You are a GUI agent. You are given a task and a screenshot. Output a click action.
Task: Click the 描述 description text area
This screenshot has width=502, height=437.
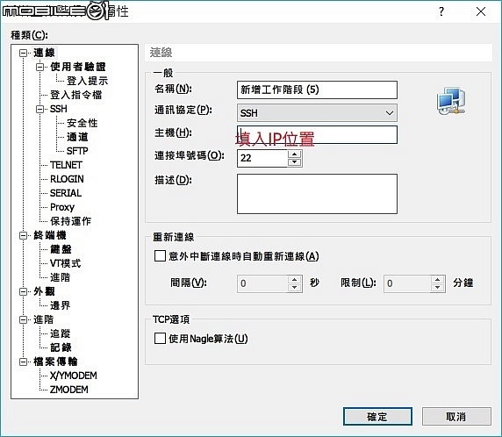pos(317,194)
